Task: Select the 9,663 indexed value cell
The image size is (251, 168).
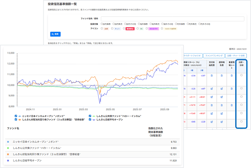Action: 174,148
